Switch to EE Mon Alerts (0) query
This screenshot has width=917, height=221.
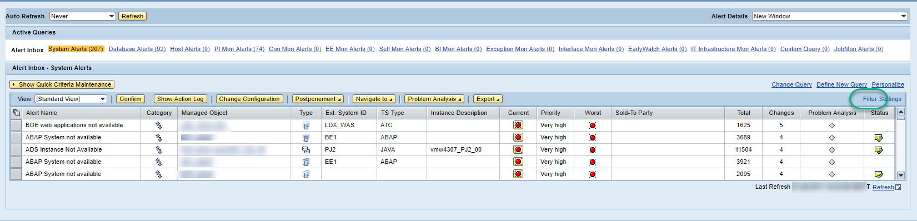click(x=350, y=49)
